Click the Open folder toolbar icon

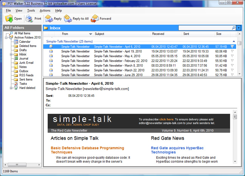9,19
